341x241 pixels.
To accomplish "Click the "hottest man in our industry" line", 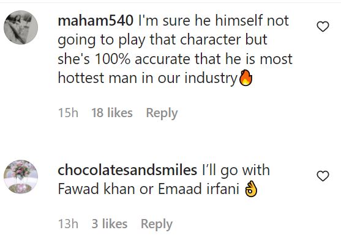I will 148,78.
